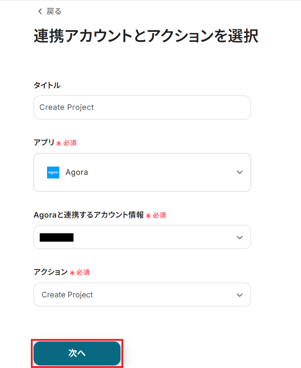
Task: Click the red asterisk beside アカウント情報
Action: [148, 215]
